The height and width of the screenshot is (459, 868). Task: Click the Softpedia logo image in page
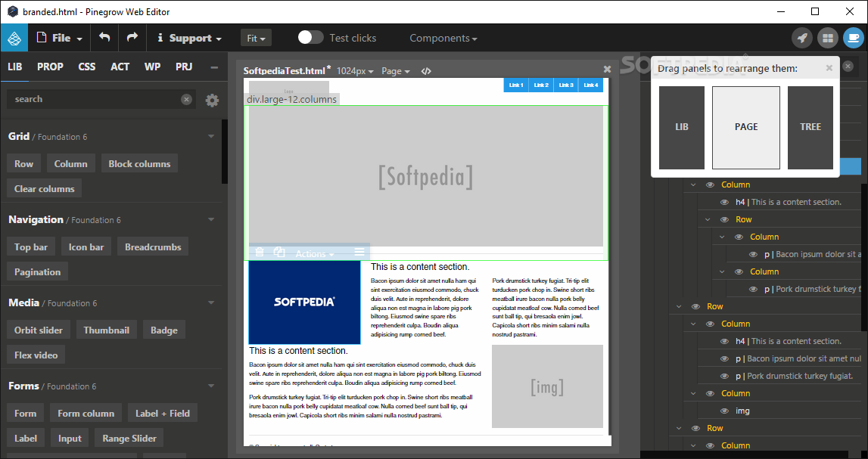(x=304, y=302)
